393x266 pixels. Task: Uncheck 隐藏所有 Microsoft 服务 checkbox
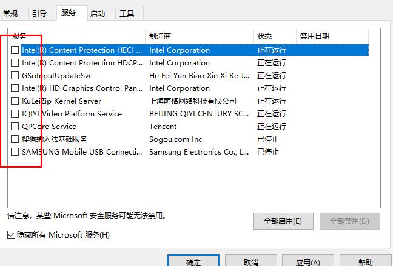click(x=12, y=234)
